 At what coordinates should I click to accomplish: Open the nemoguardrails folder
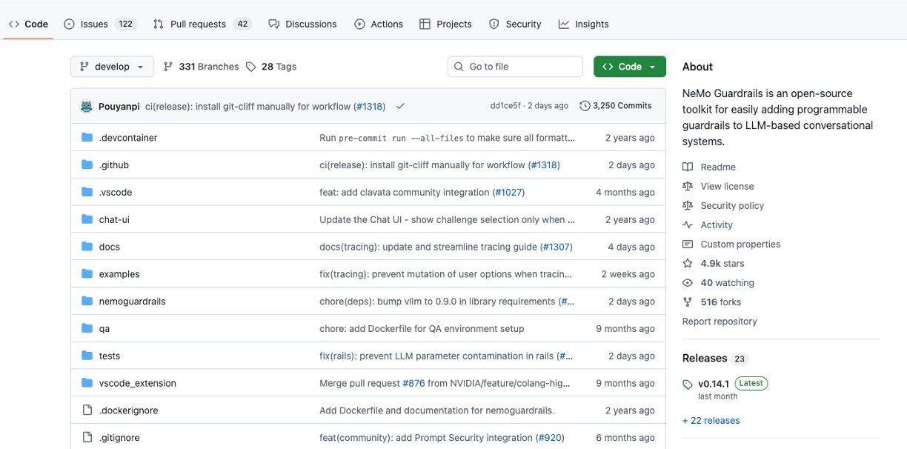(x=132, y=302)
